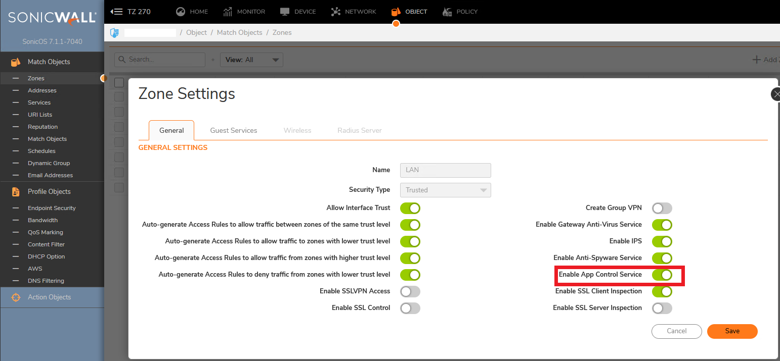Open the Device section icon
Screen dimensions: 780x361
[285, 12]
